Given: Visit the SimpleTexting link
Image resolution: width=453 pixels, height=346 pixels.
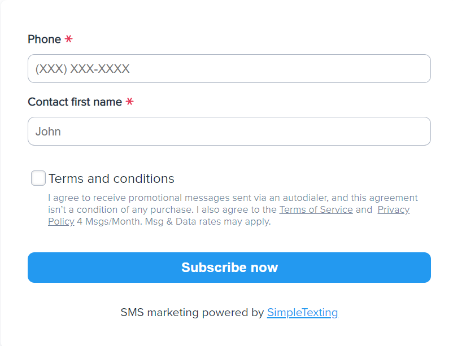Looking at the screenshot, I should pyautogui.click(x=302, y=312).
